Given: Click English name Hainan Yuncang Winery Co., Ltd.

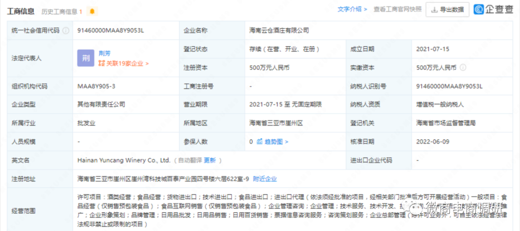Looking at the screenshot, I should tap(124, 160).
